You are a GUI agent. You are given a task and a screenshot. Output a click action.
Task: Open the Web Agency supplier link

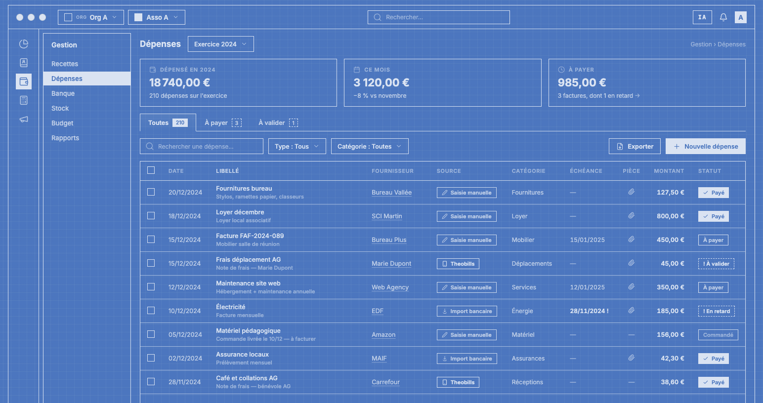pyautogui.click(x=390, y=287)
